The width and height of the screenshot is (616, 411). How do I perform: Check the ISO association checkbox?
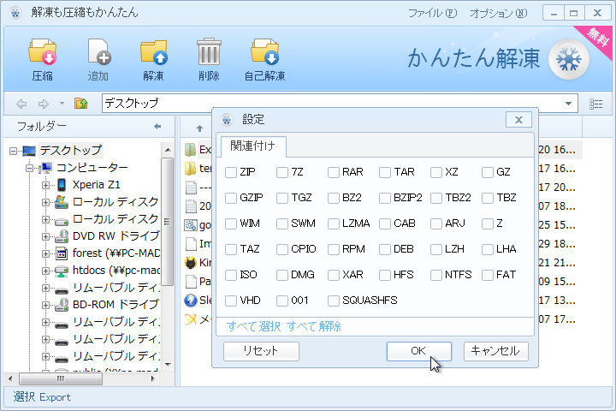click(231, 275)
